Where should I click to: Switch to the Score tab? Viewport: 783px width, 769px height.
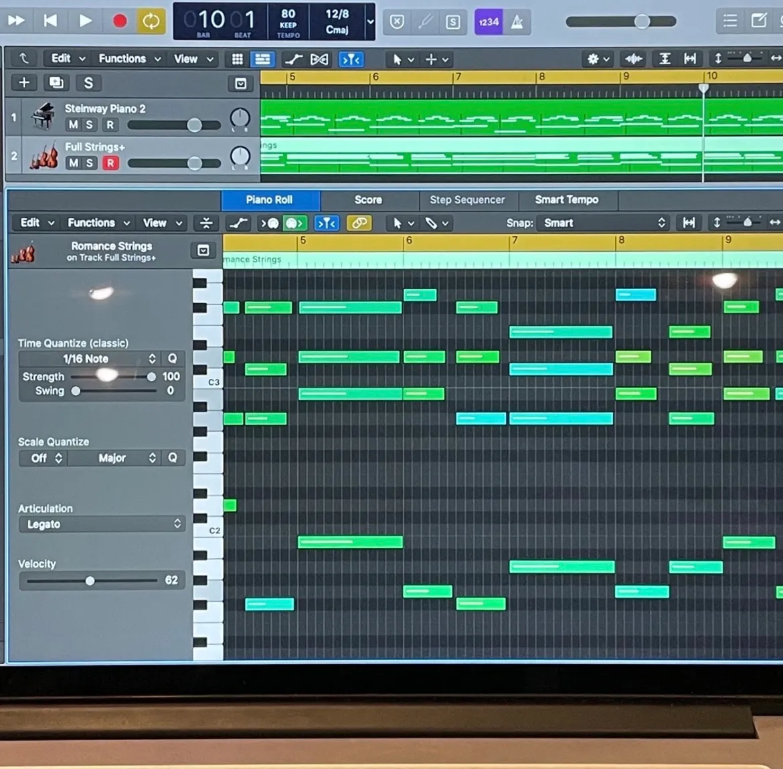point(368,199)
